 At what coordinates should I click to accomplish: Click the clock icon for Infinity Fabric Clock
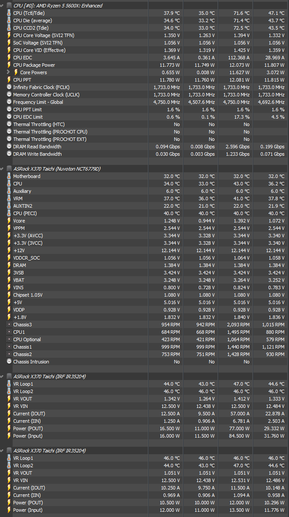pos(9,87)
